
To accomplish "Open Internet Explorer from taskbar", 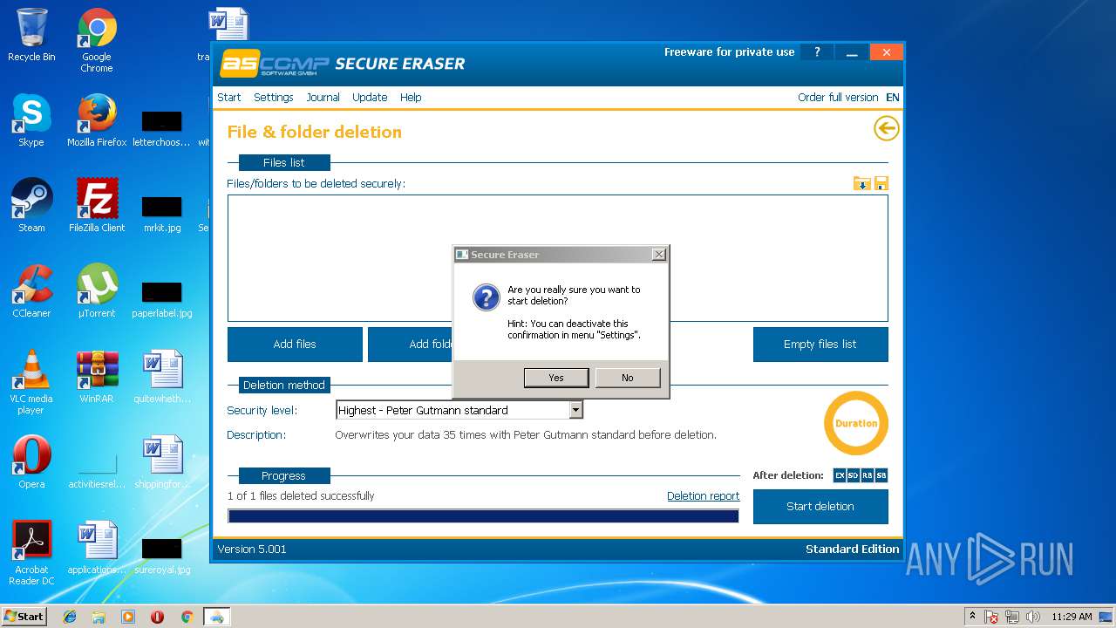I will click(70, 617).
